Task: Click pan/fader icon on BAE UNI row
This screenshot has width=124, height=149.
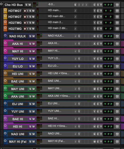Action: (x=101, y=82)
